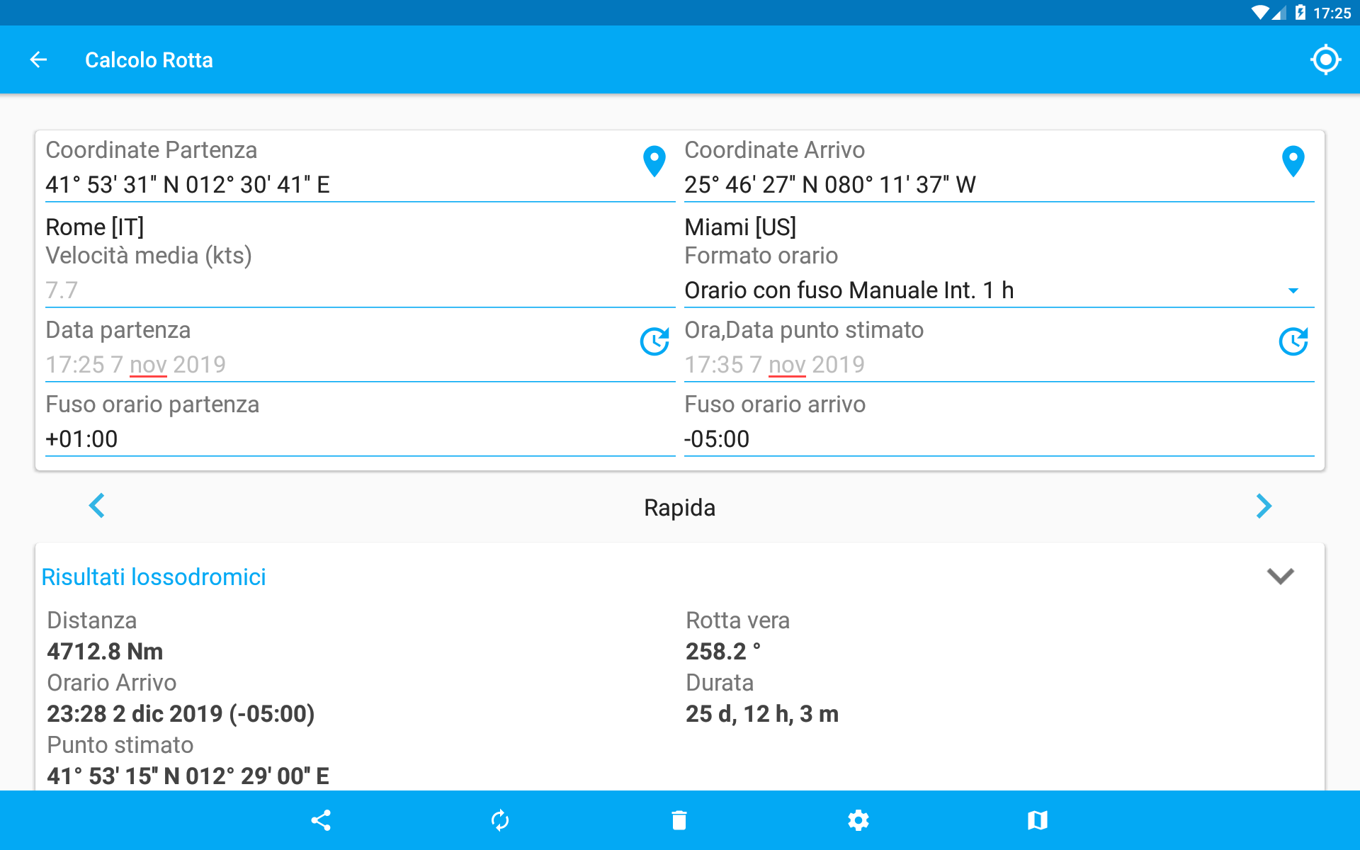Tap the Formato orario dropdown arrow
The image size is (1360, 850).
[1293, 291]
